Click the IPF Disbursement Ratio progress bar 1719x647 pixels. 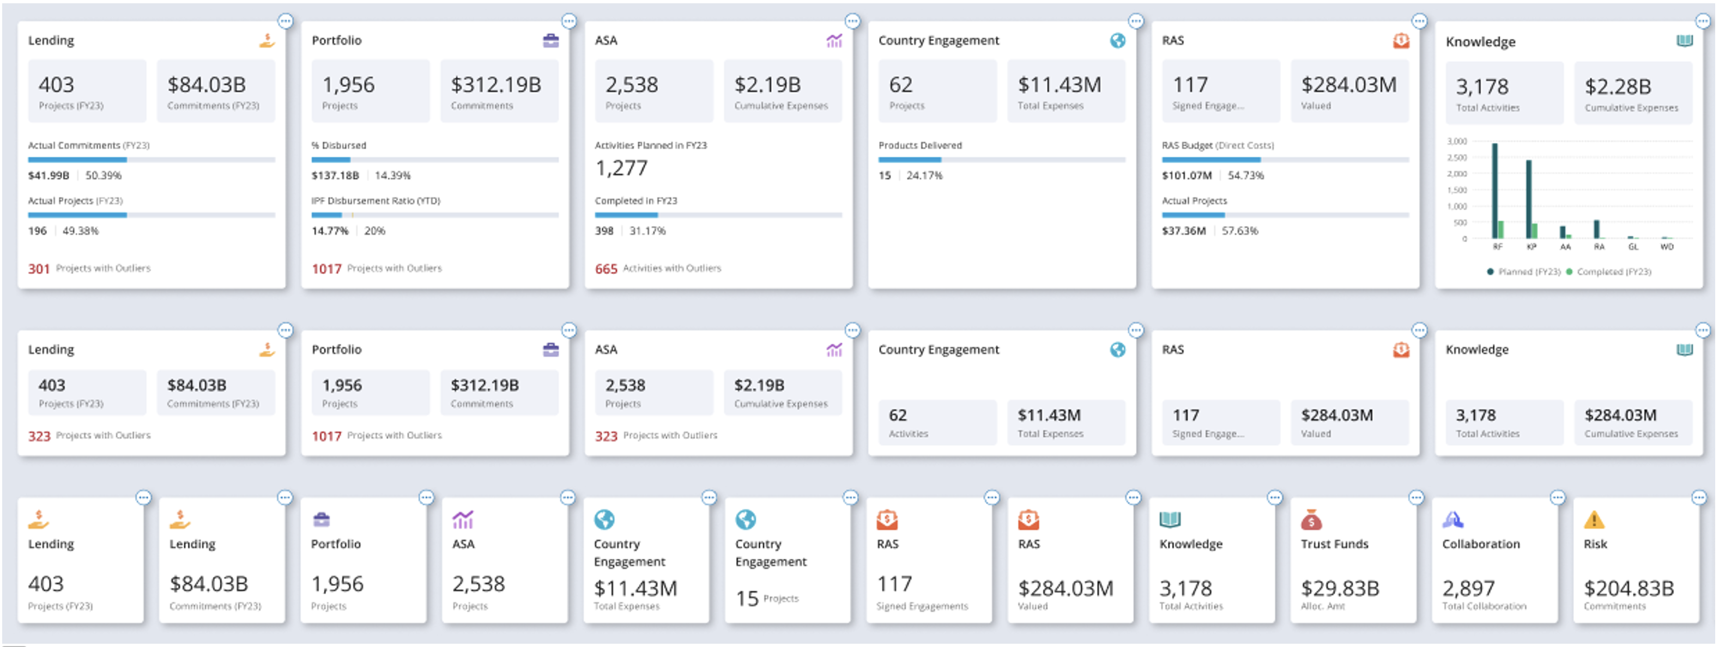click(x=434, y=215)
